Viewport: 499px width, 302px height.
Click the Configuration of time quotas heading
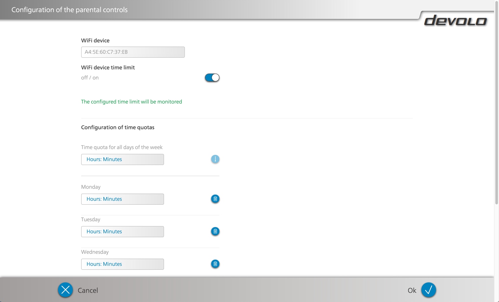click(x=118, y=128)
